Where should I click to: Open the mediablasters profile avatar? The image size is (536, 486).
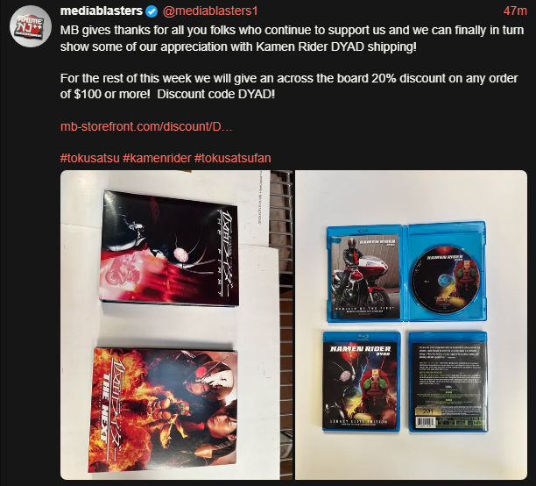(30, 26)
